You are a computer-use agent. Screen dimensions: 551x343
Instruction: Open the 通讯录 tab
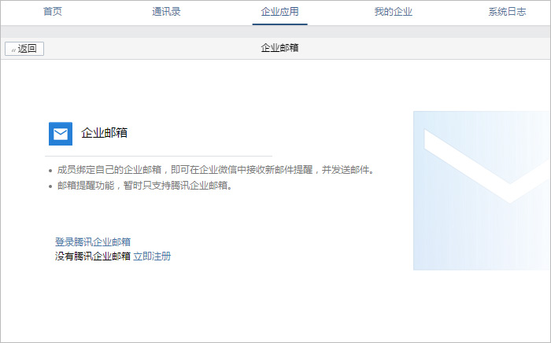(x=166, y=12)
